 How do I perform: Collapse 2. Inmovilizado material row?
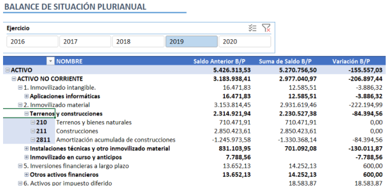point(20,105)
